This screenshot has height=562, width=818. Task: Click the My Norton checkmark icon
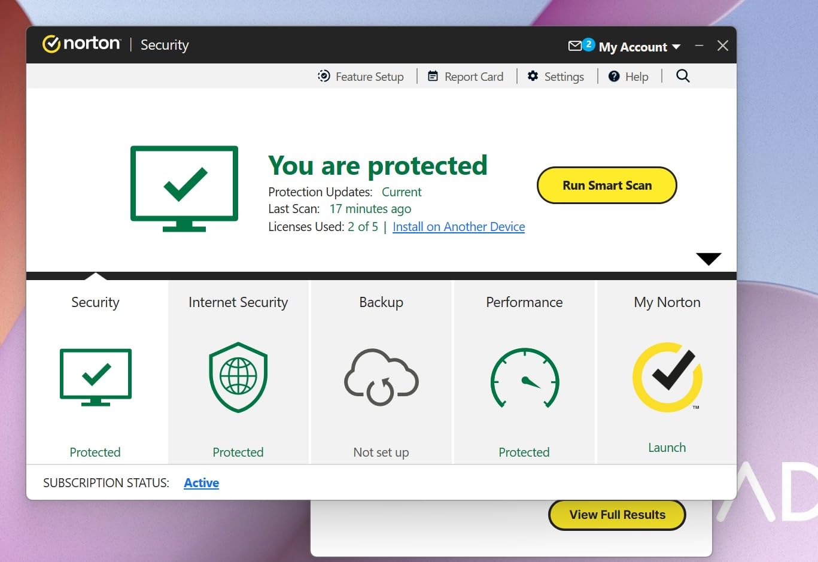pos(667,377)
